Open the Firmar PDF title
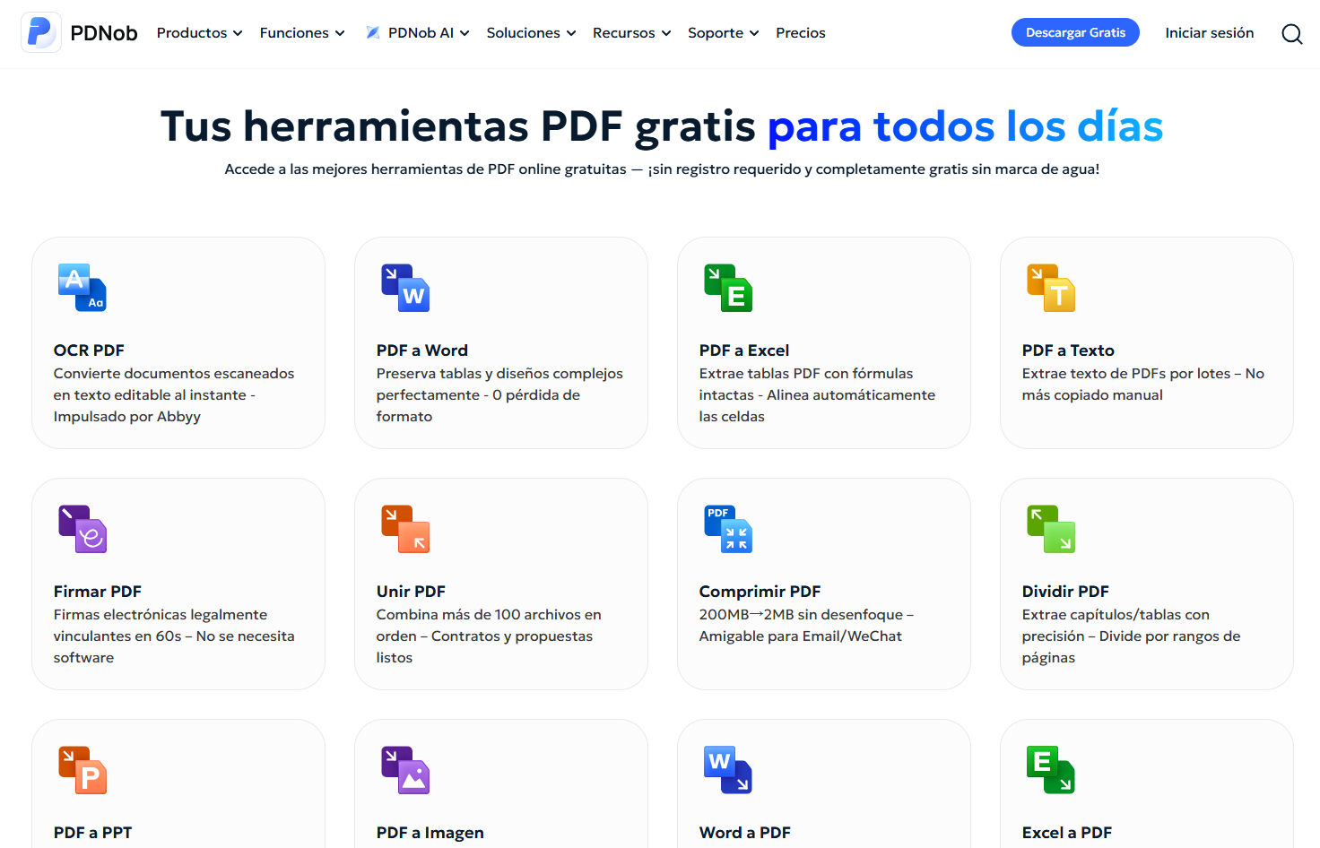 [x=98, y=592]
